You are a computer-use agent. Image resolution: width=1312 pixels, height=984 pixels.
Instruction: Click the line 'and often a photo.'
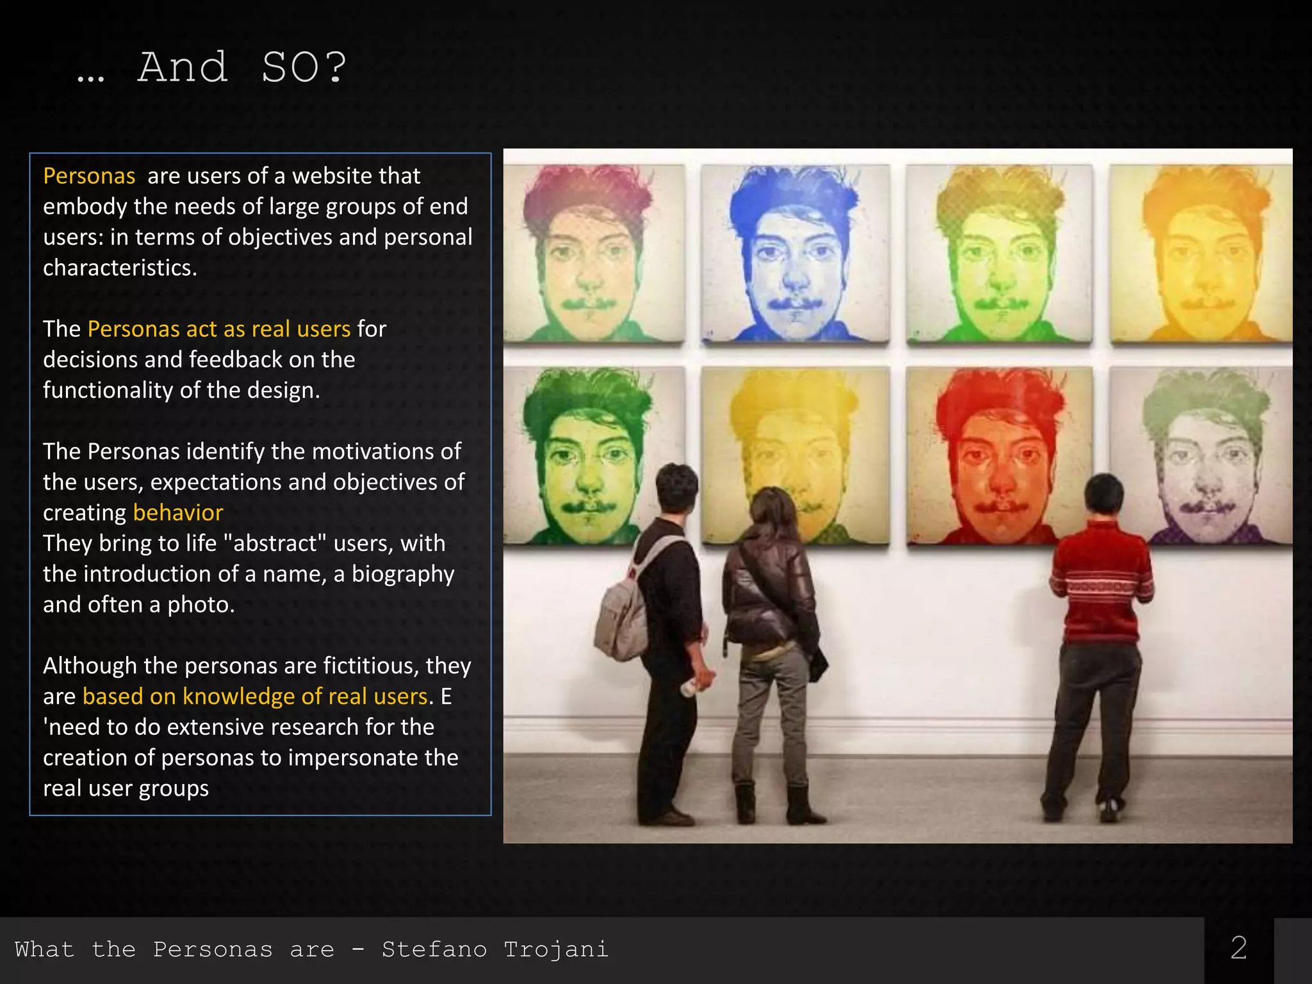pyautogui.click(x=139, y=605)
